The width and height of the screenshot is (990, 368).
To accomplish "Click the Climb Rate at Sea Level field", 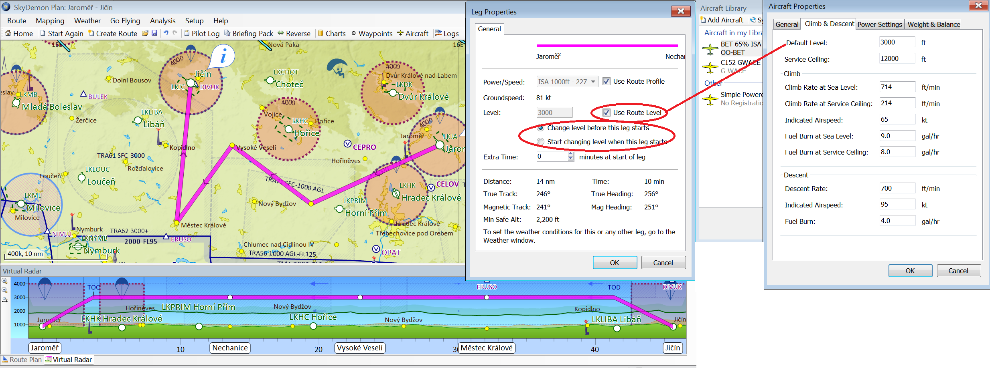I will tap(898, 87).
